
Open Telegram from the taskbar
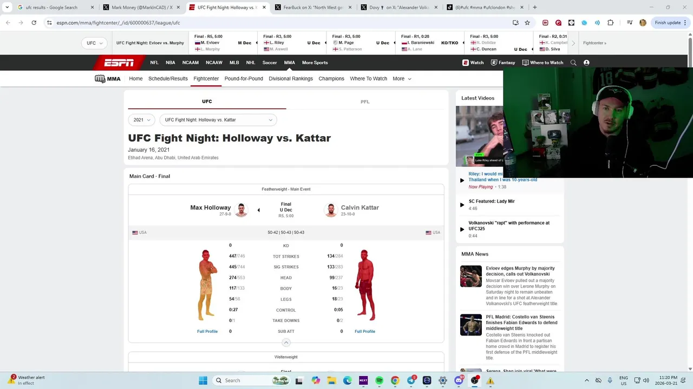pyautogui.click(x=411, y=380)
